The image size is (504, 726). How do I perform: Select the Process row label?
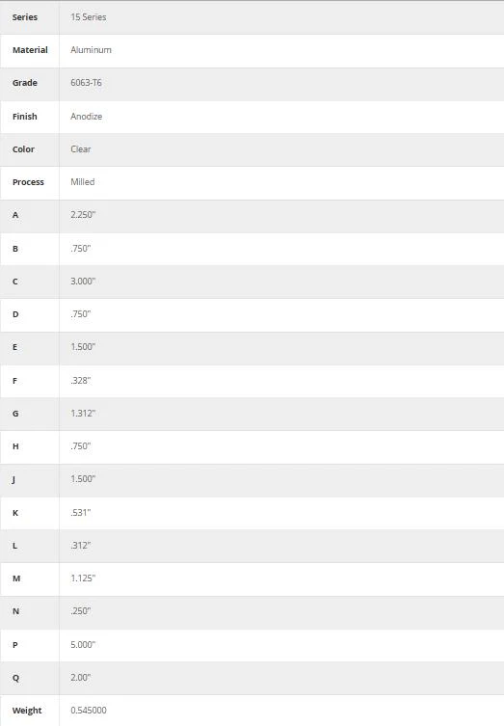[28, 182]
